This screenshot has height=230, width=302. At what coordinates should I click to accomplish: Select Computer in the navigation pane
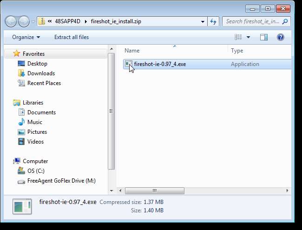coord(35,161)
